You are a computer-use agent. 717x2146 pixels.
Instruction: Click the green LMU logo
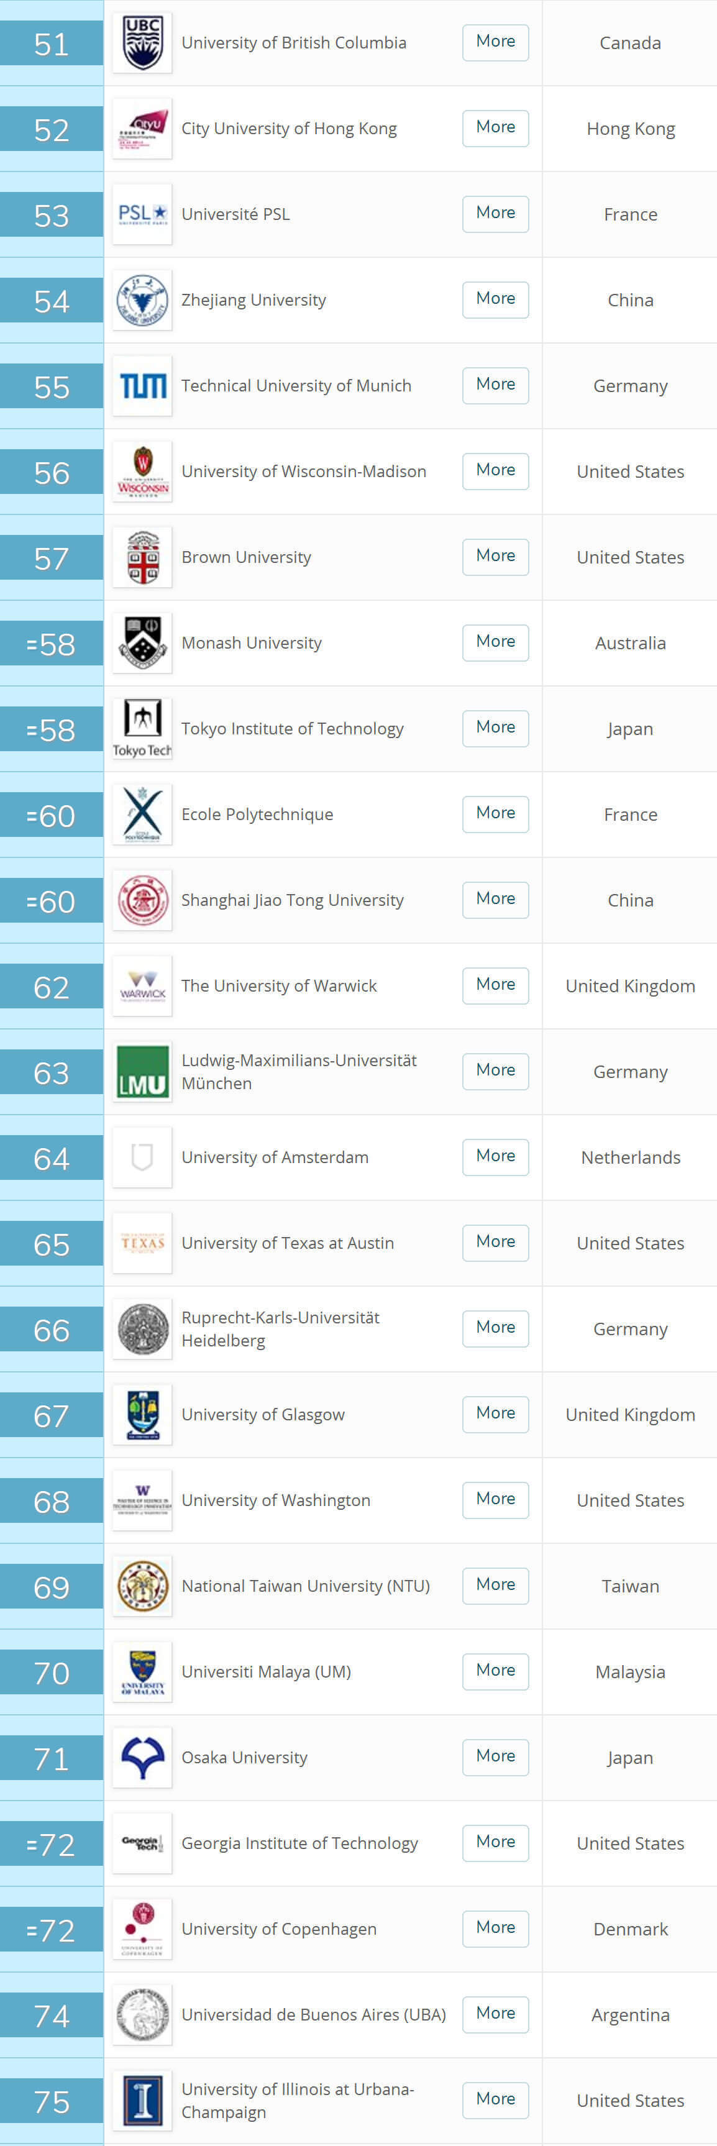coord(142,1071)
